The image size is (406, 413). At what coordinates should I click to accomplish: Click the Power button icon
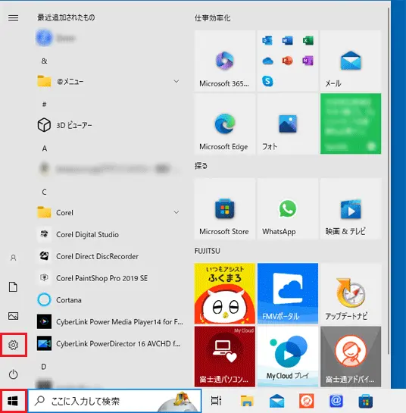[x=13, y=374]
